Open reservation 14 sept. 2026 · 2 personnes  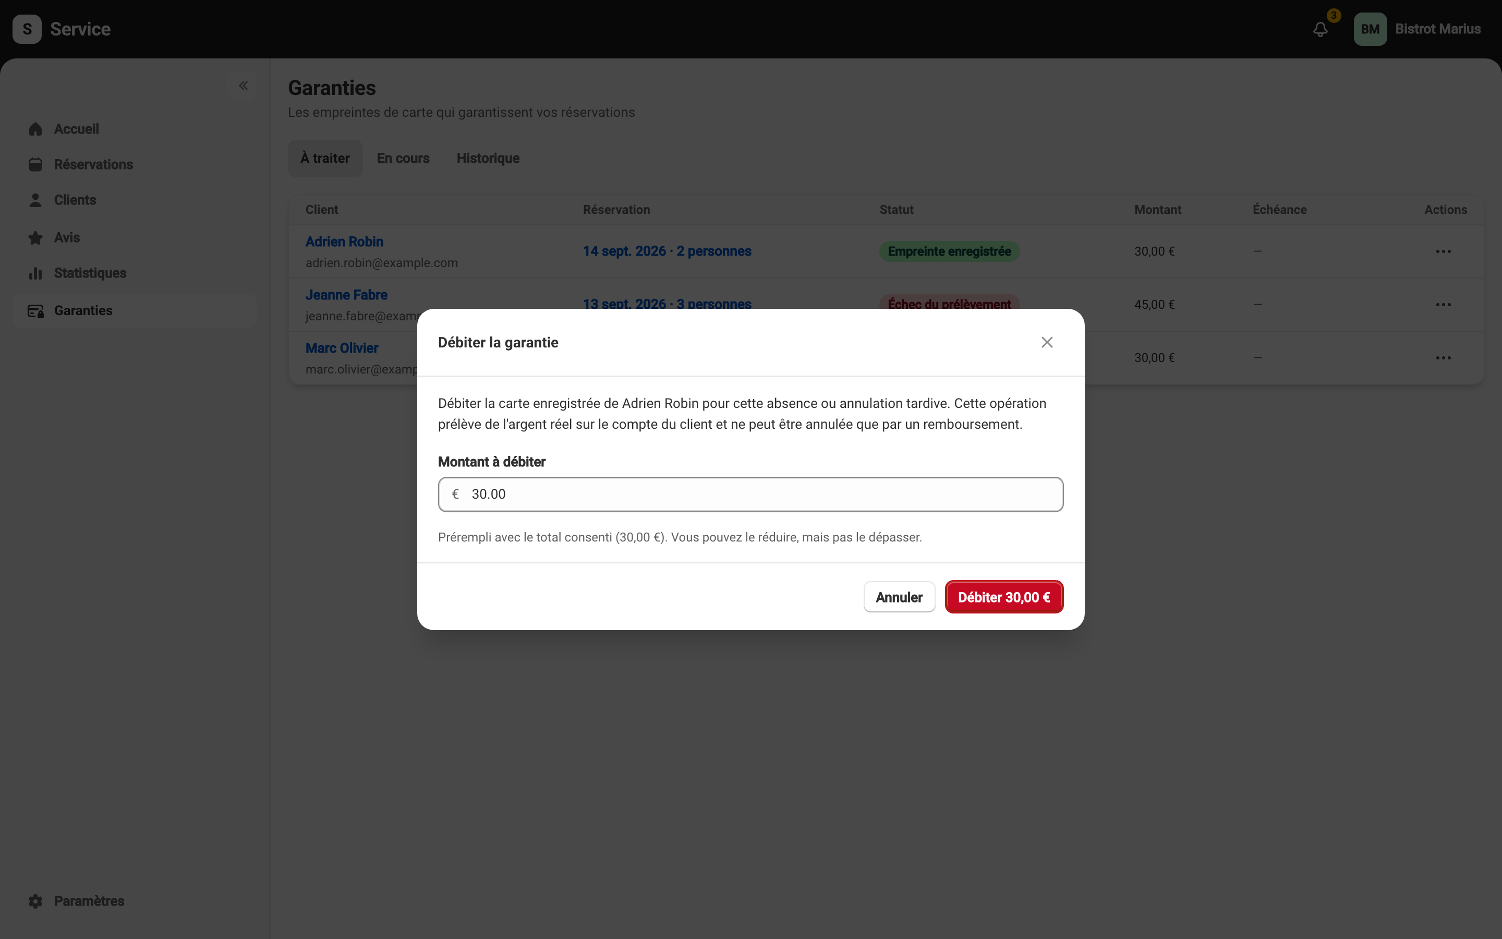point(667,251)
